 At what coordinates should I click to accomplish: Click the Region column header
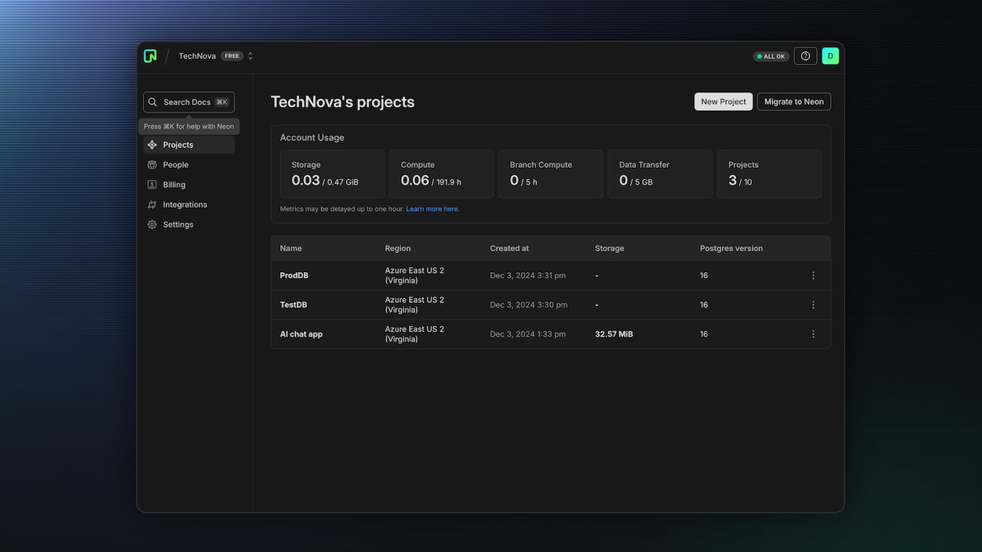click(x=397, y=248)
